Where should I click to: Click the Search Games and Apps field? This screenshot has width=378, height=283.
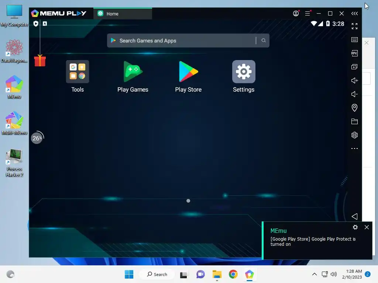(181, 41)
